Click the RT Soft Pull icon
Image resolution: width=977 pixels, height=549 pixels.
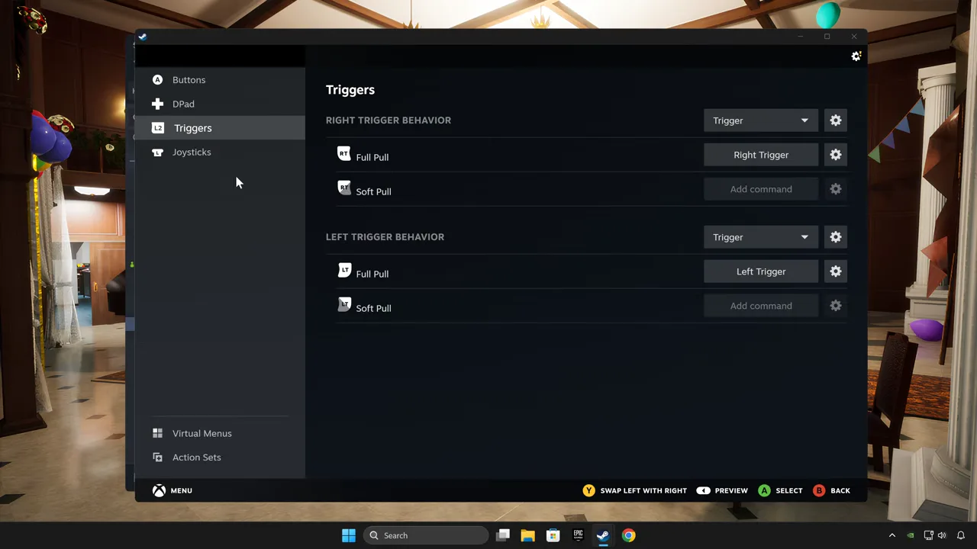click(x=344, y=188)
